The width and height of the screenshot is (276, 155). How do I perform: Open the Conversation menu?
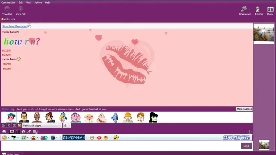9,3
